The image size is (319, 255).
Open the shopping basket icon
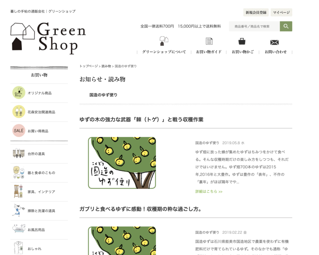pyautogui.click(x=242, y=41)
